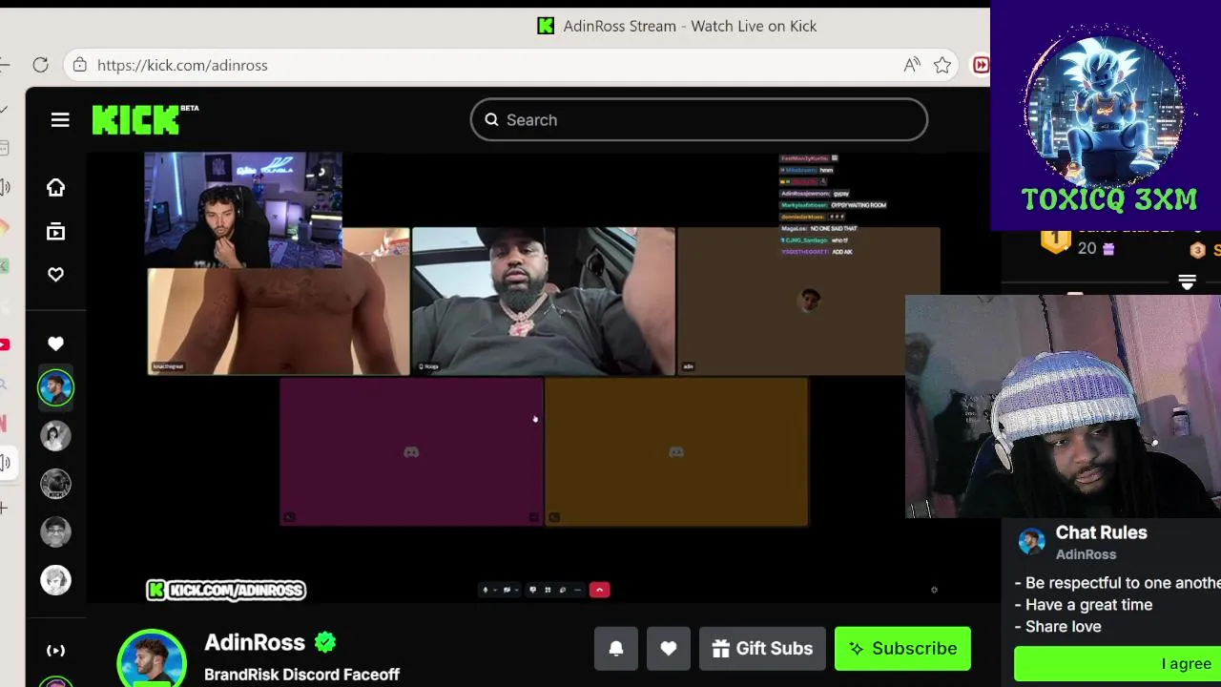Open the fourth followed channel avatar

[55, 531]
